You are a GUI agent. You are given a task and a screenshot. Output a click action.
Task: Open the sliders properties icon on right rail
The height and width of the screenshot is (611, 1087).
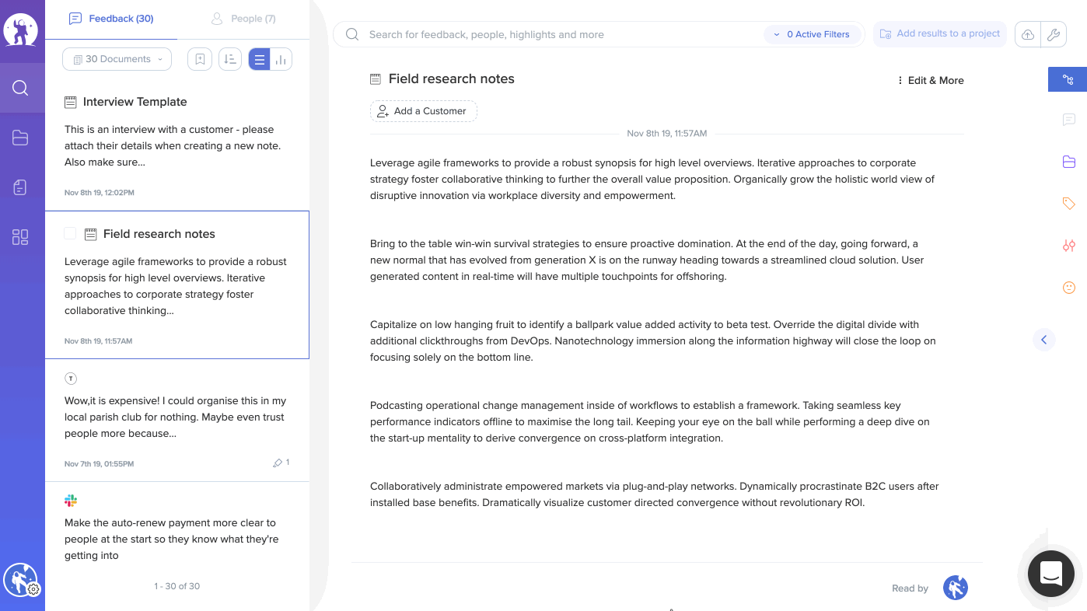1069,246
